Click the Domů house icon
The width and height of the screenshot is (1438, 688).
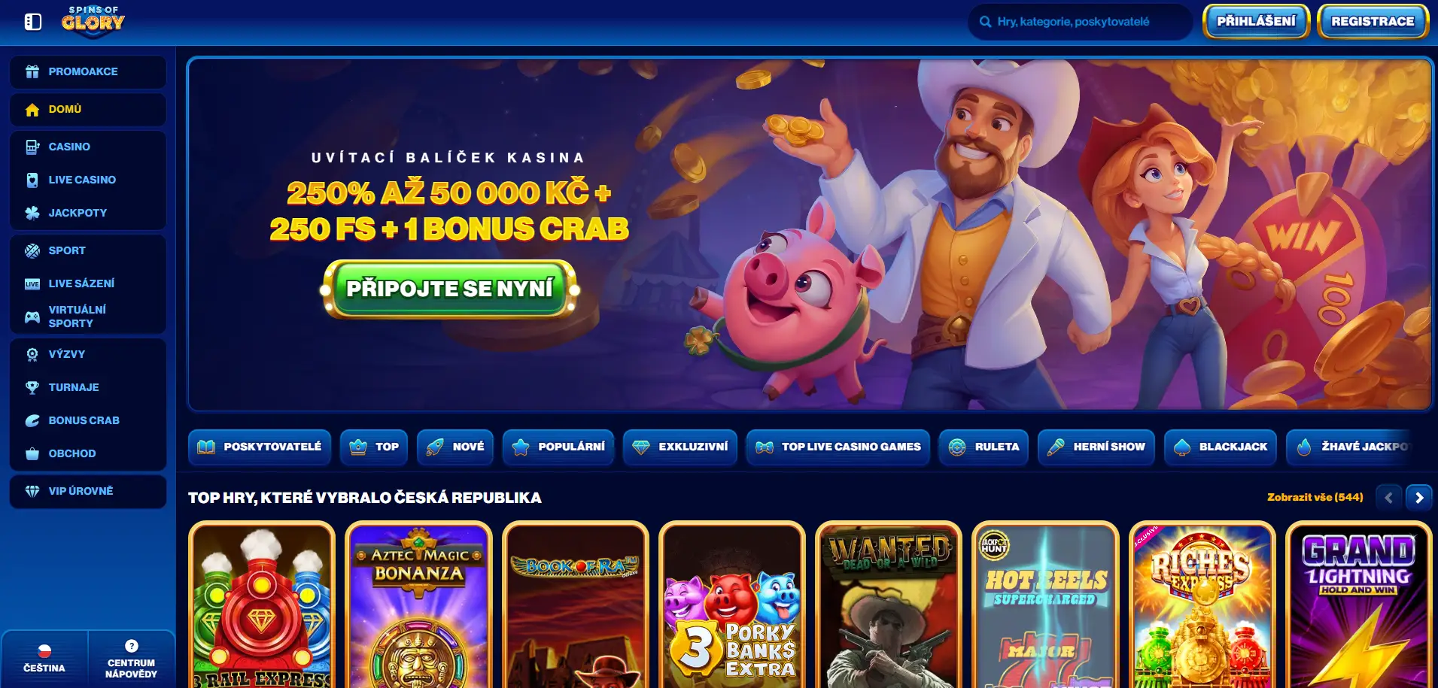[x=32, y=110]
